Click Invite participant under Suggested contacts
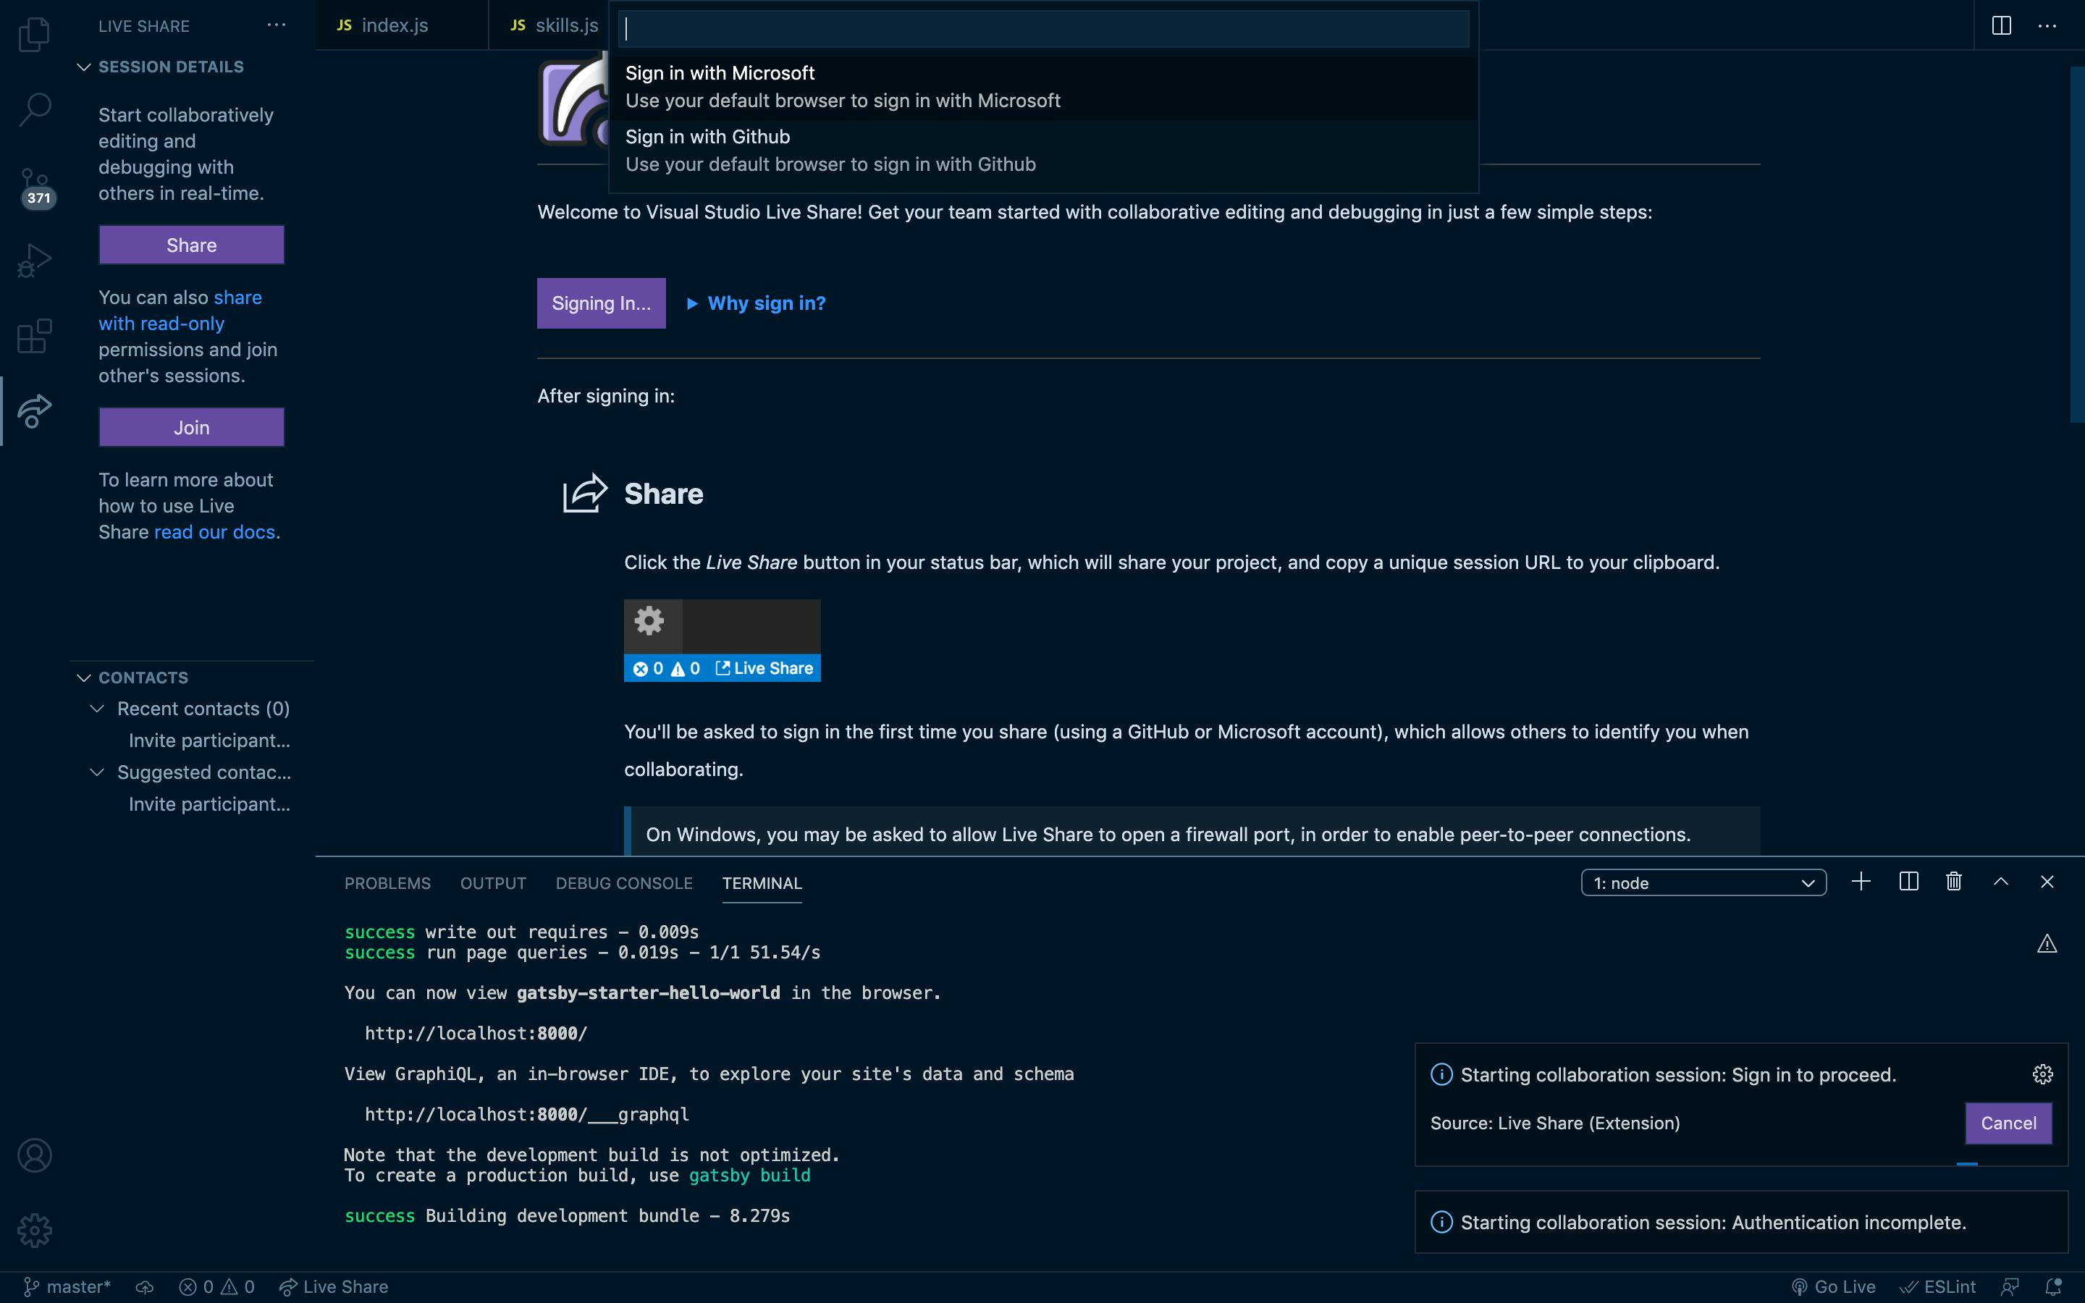Screen dimensions: 2085x1303 (x=209, y=804)
